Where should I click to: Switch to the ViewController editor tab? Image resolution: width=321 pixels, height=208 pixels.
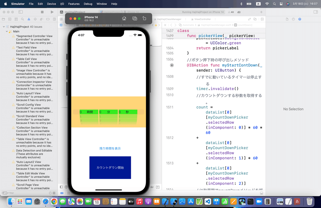201,19
